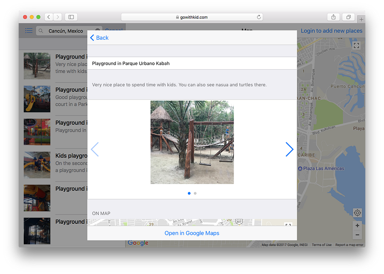
Task: Open Kids playground list item thumbnail
Action: point(37,165)
